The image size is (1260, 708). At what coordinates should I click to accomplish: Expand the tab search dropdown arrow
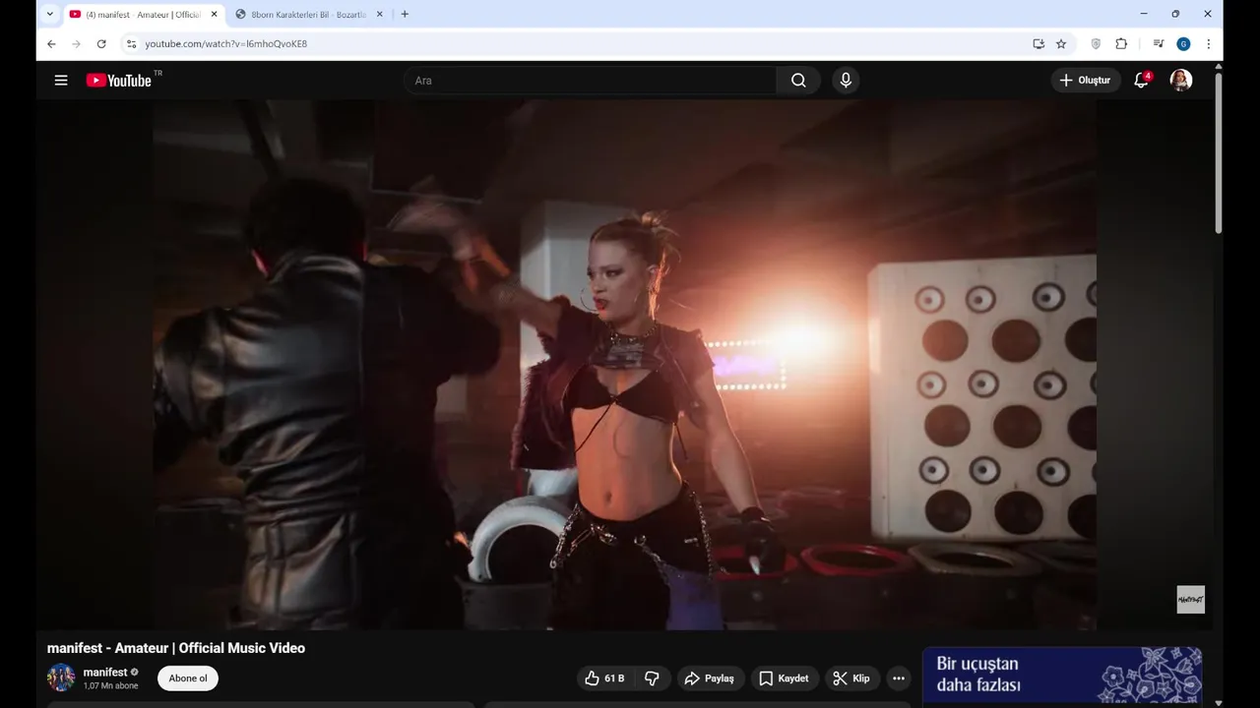point(50,15)
